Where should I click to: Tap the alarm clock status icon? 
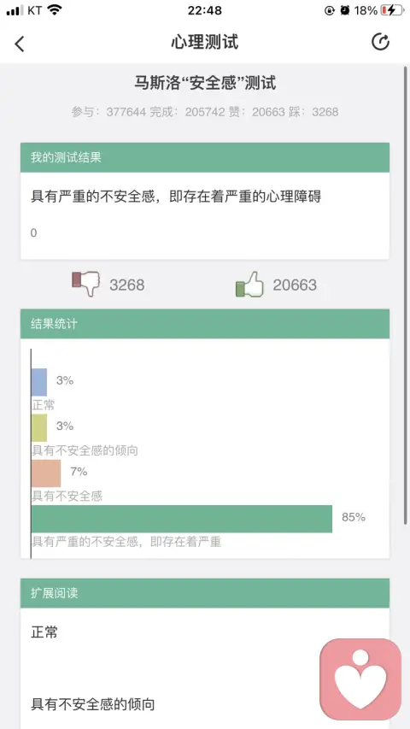click(345, 10)
